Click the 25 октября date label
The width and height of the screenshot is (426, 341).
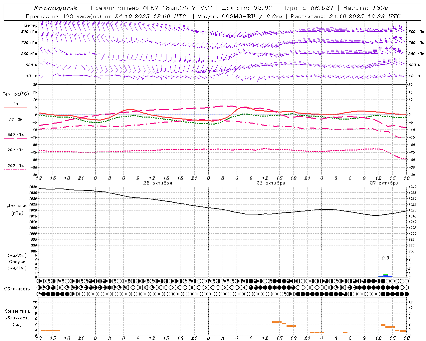coord(158,183)
